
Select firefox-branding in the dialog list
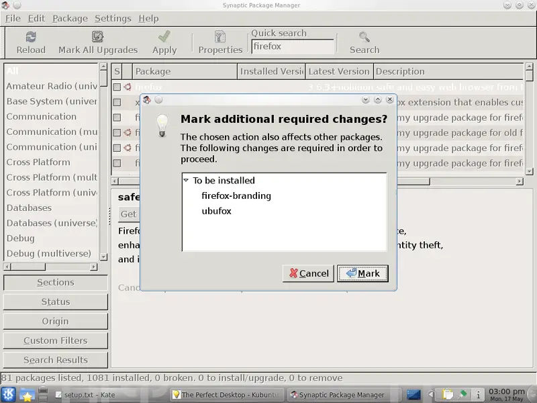tap(236, 195)
